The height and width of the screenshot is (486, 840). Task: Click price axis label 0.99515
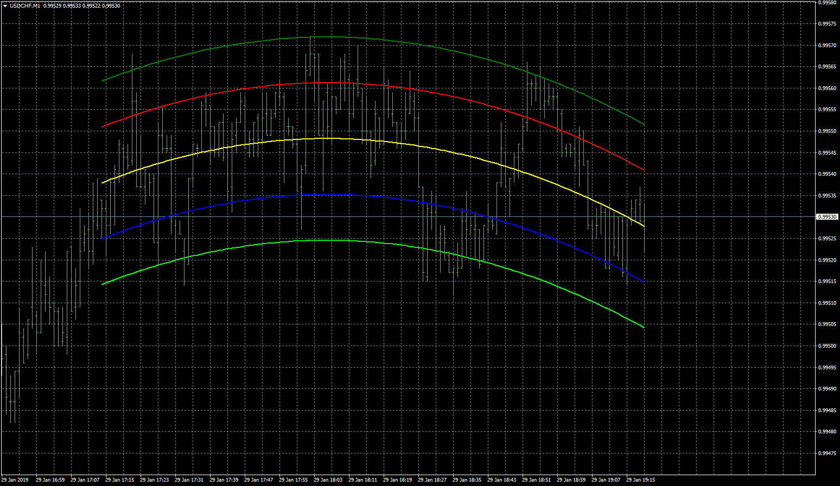point(827,282)
